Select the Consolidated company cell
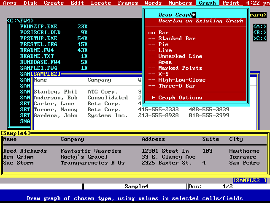Screen dimensions: 270x203 pyautogui.click(x=108, y=98)
